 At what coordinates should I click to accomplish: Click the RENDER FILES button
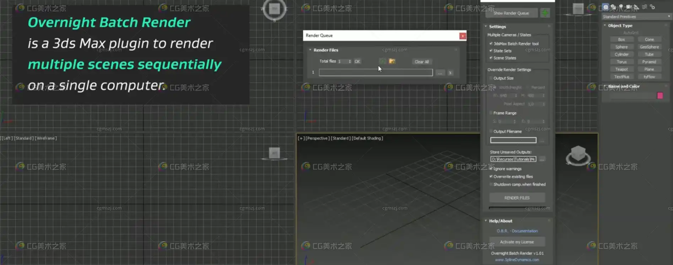tap(517, 198)
